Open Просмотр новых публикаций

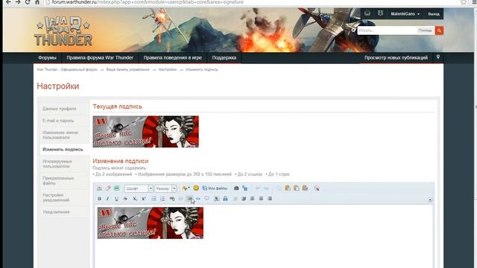[x=396, y=58]
